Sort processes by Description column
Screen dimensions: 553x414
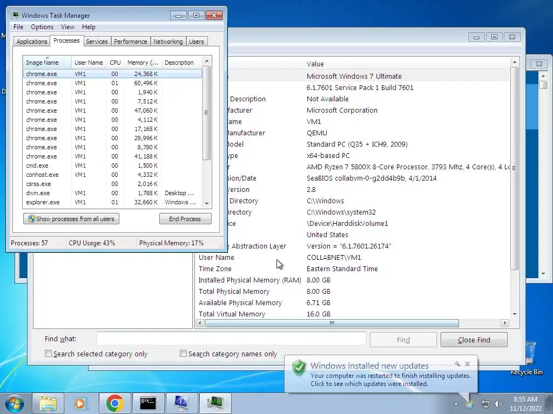(181, 63)
